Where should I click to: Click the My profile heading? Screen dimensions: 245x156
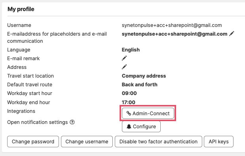[x=21, y=9]
